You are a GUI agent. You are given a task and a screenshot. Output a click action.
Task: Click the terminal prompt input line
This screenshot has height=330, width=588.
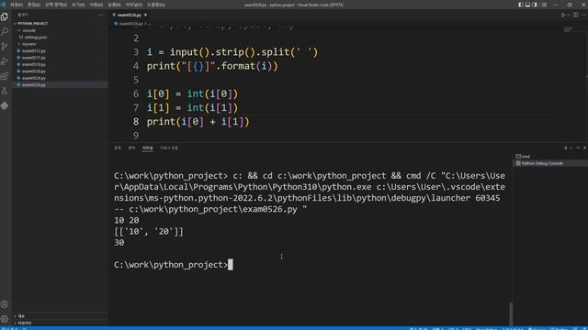click(x=174, y=265)
